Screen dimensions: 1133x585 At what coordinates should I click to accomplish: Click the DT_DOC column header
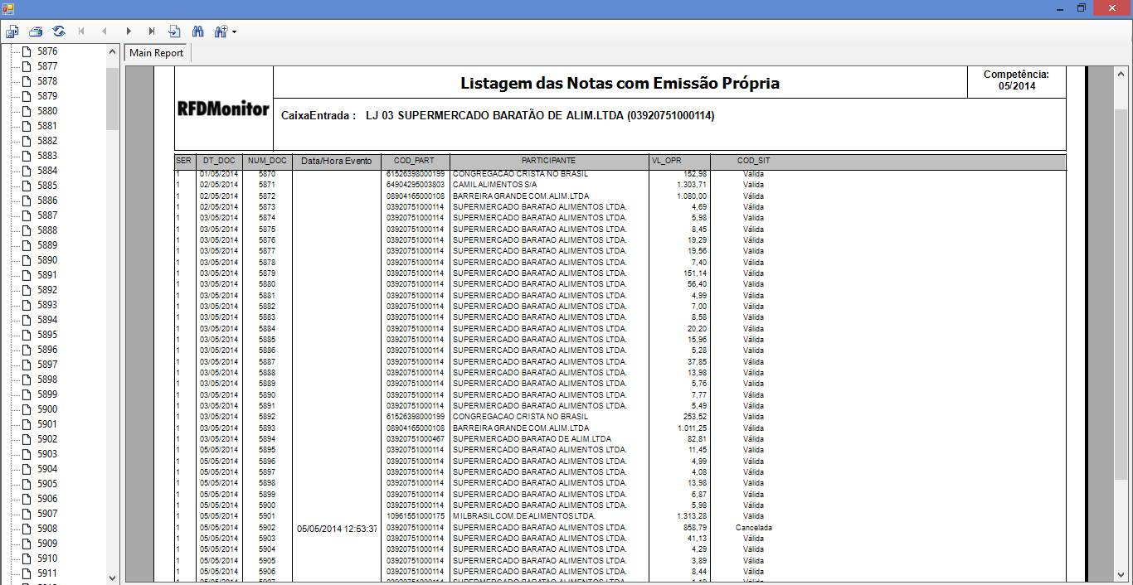click(x=219, y=161)
